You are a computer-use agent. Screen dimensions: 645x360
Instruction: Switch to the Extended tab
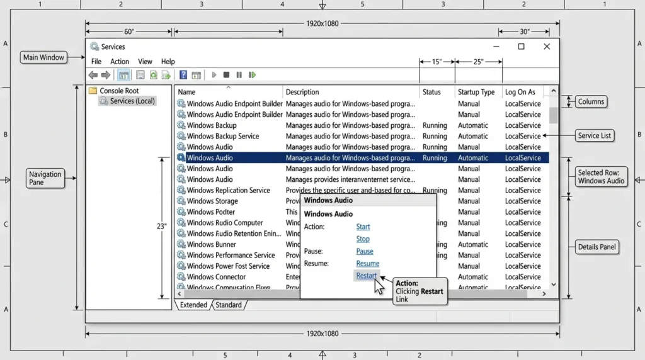[193, 305]
